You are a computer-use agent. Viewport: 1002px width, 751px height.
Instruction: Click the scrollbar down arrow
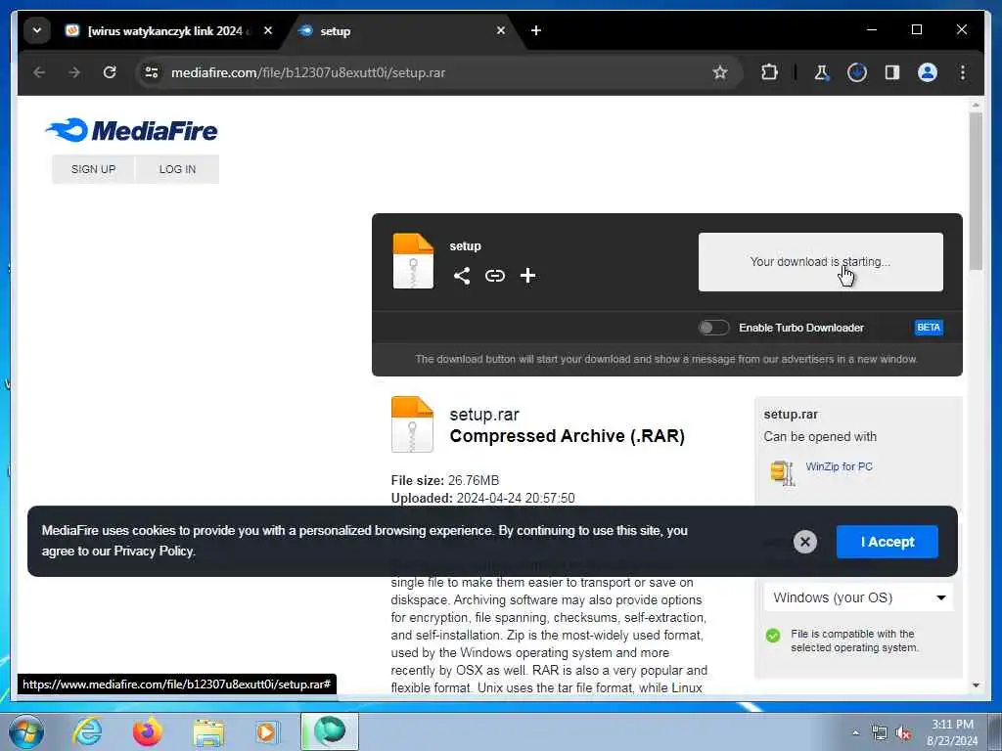[x=976, y=685]
